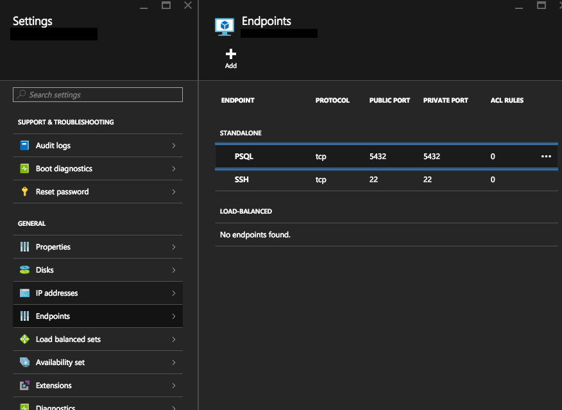Expand the Disks chevron arrow
The width and height of the screenshot is (562, 410).
174,270
